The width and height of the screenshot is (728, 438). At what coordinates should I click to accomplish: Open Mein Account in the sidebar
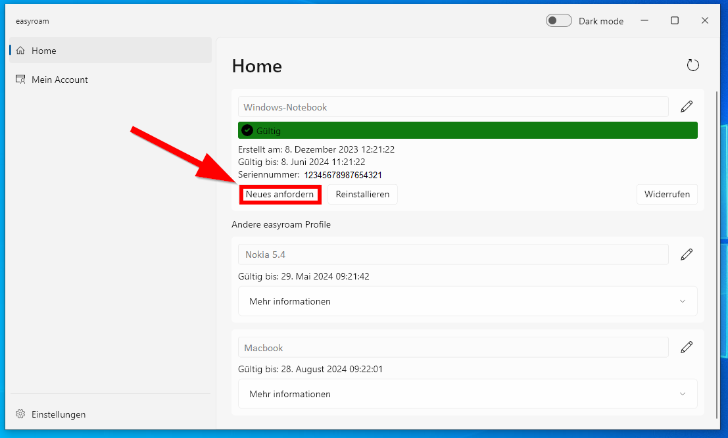110,80
